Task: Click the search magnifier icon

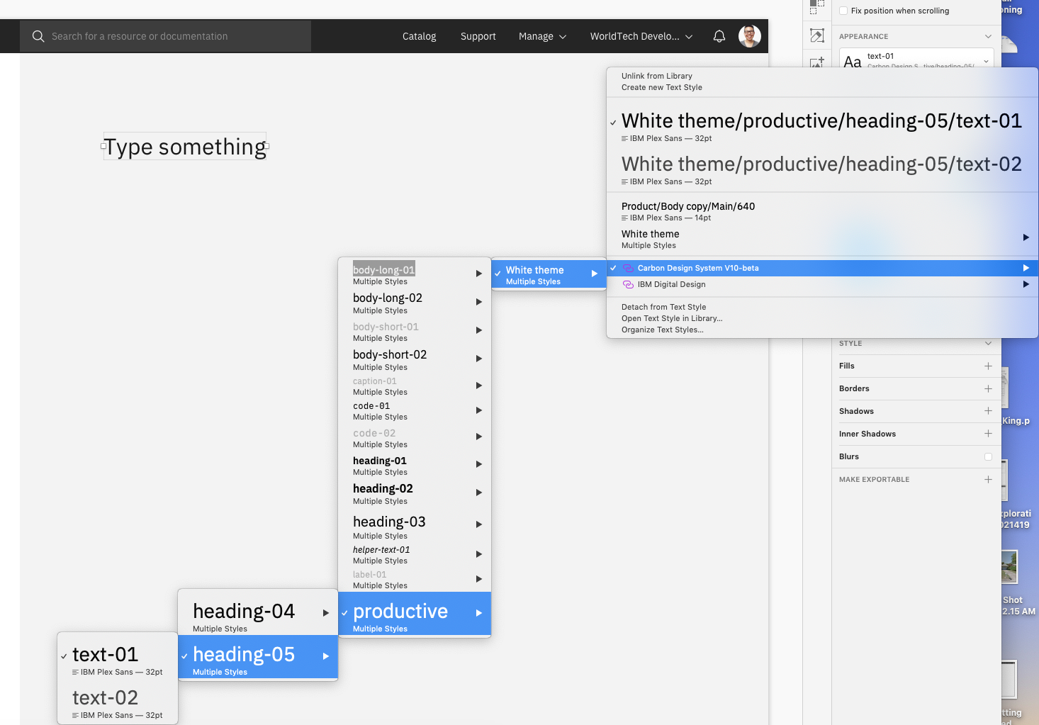Action: (x=38, y=35)
